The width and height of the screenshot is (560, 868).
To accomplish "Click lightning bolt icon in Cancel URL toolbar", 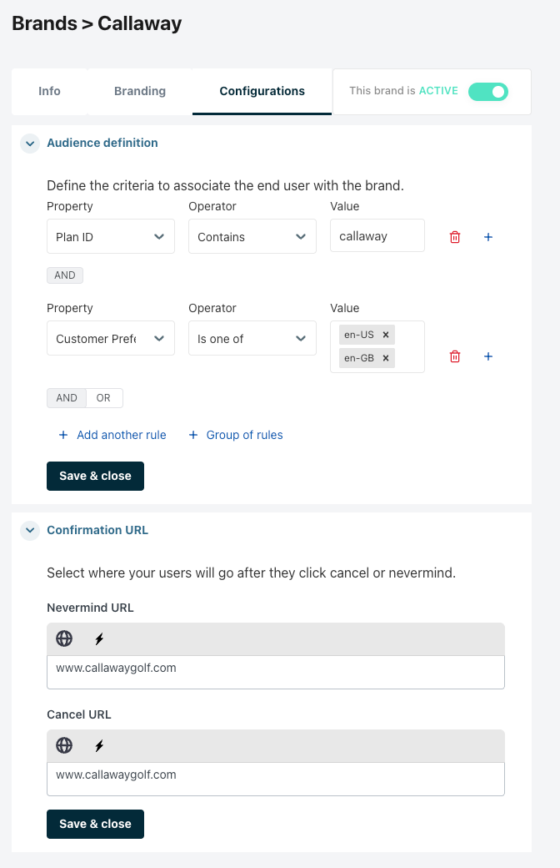I will tap(99, 745).
